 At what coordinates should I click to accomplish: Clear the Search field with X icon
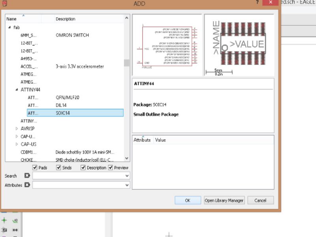(27, 175)
